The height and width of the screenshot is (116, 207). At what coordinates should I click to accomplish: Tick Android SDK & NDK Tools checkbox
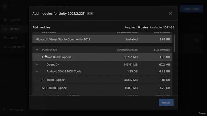point(42,71)
